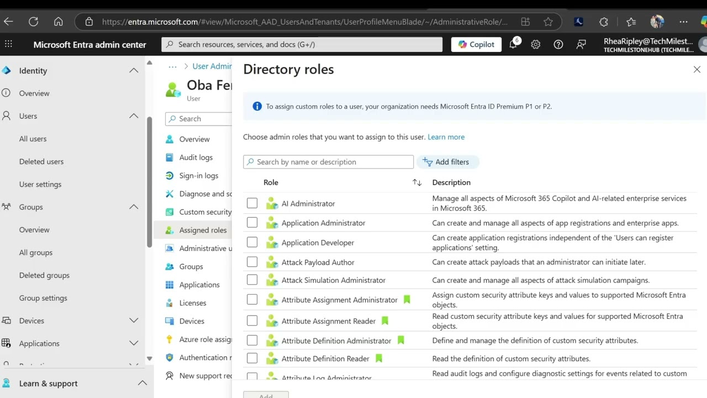The height and width of the screenshot is (398, 707).
Task: Sort the Role column with arrows icon
Action: point(417,182)
